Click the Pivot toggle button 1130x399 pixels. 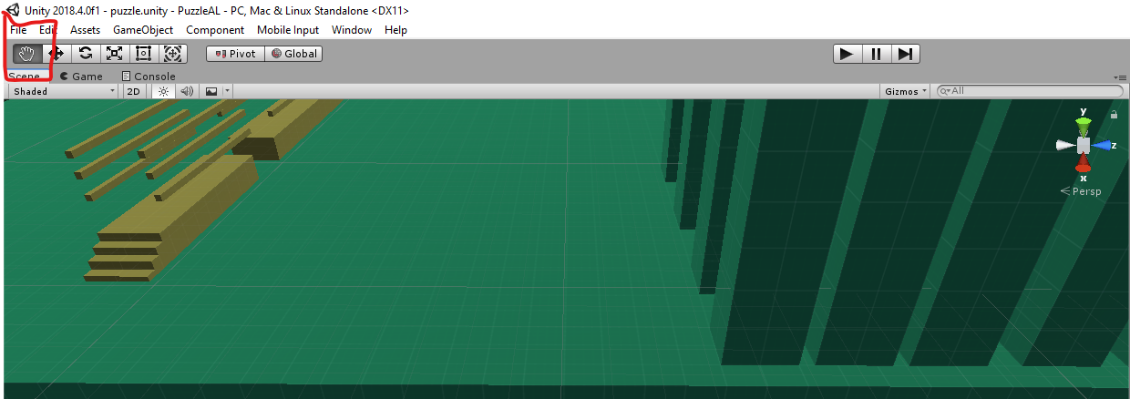(x=235, y=54)
